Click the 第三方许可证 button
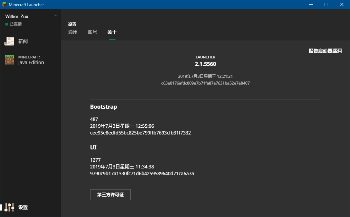This screenshot has height=217, width=350. (110, 195)
